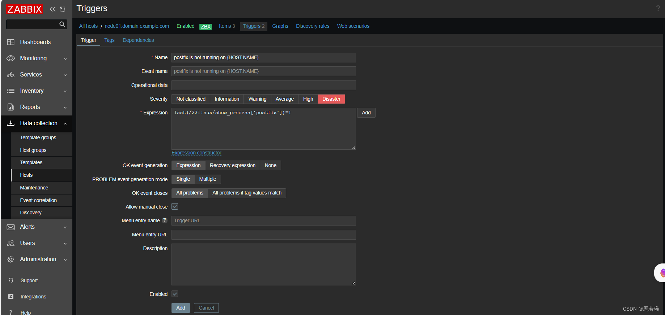Expand the Monitoring menu chevron

(65, 59)
